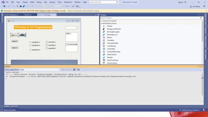The image size is (208, 117).
Task: Click the Sign in button
Action: [182, 2]
